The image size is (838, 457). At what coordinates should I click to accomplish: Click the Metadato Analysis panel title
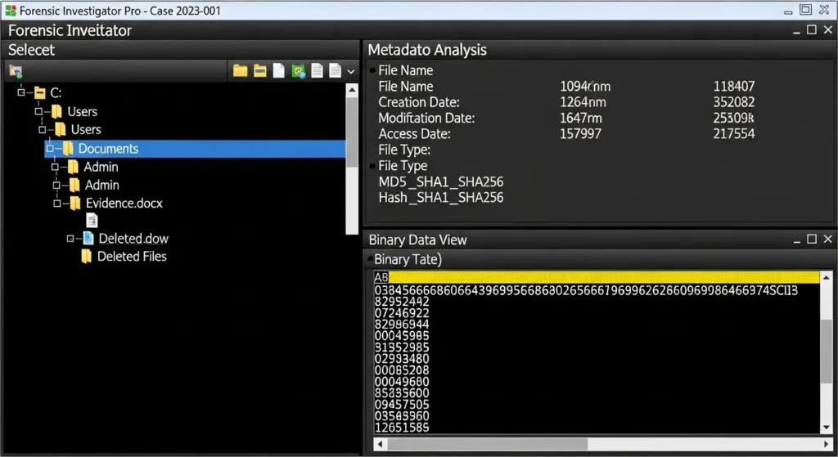(427, 50)
